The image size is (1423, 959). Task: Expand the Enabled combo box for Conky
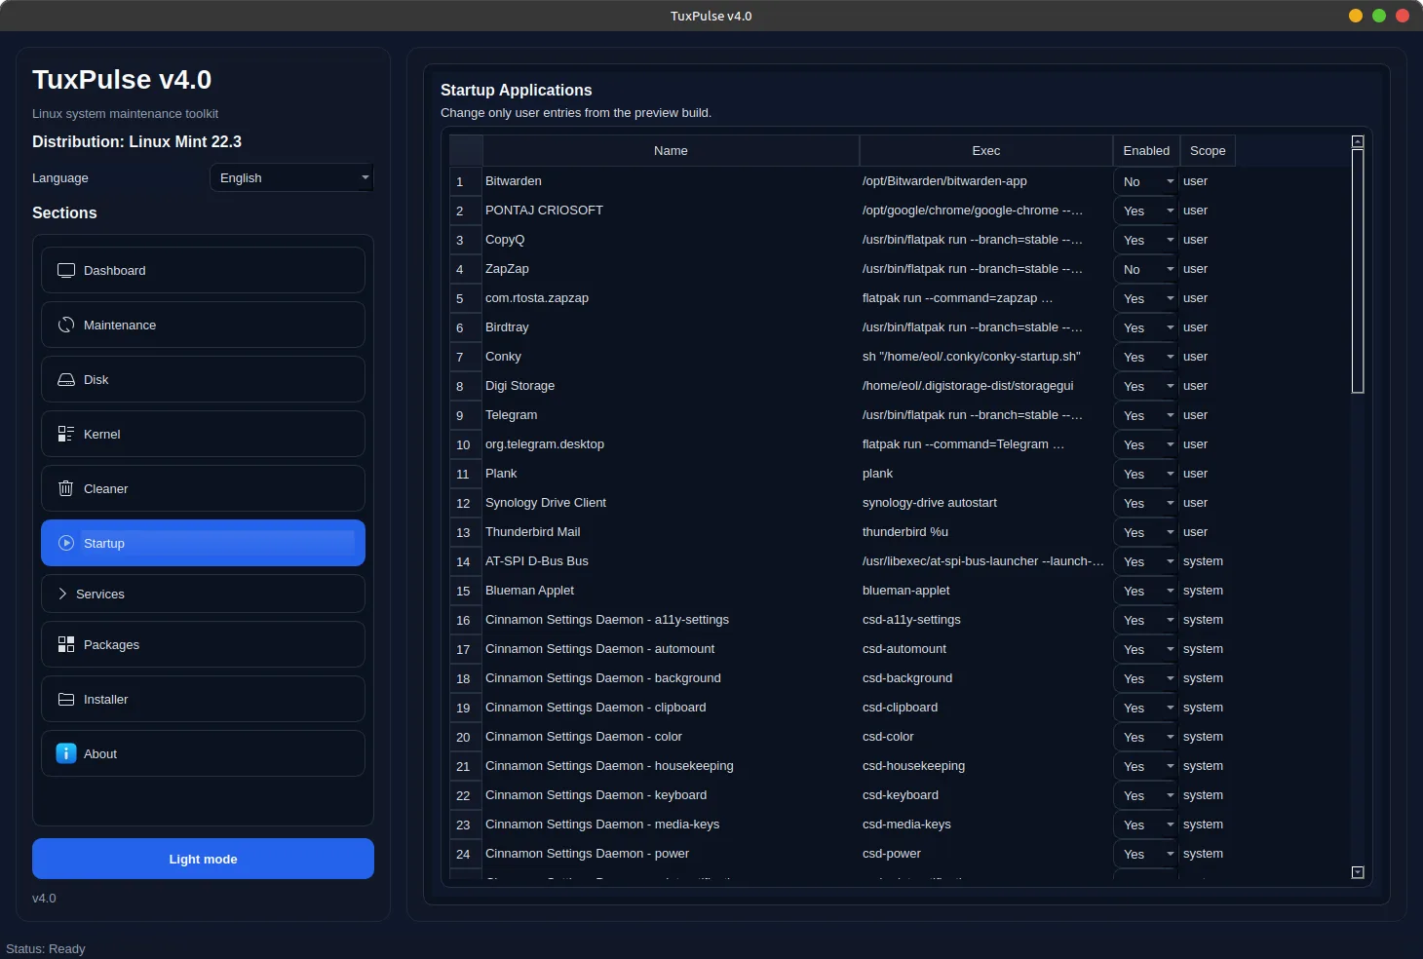[x=1146, y=357]
